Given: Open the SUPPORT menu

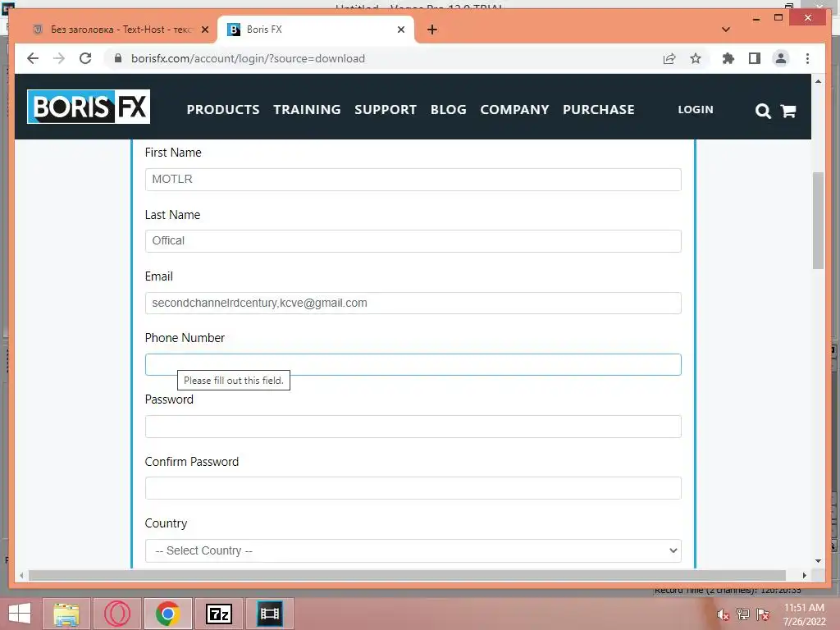Looking at the screenshot, I should (386, 109).
